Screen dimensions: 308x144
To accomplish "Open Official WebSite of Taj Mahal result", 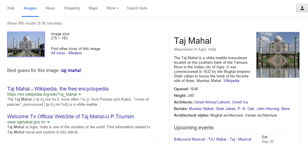I will (x=71, y=117).
